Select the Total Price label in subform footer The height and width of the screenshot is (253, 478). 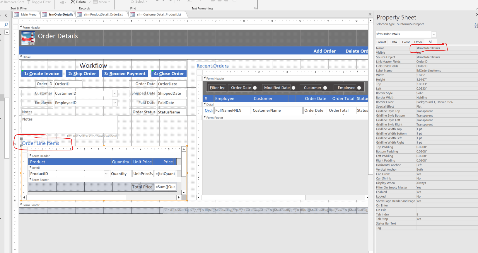click(x=142, y=187)
